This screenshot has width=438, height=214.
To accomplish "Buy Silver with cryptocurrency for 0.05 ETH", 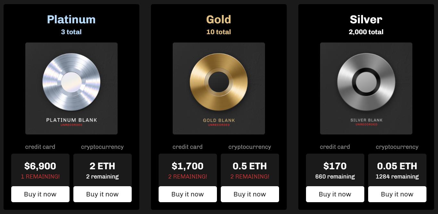I will (x=397, y=194).
